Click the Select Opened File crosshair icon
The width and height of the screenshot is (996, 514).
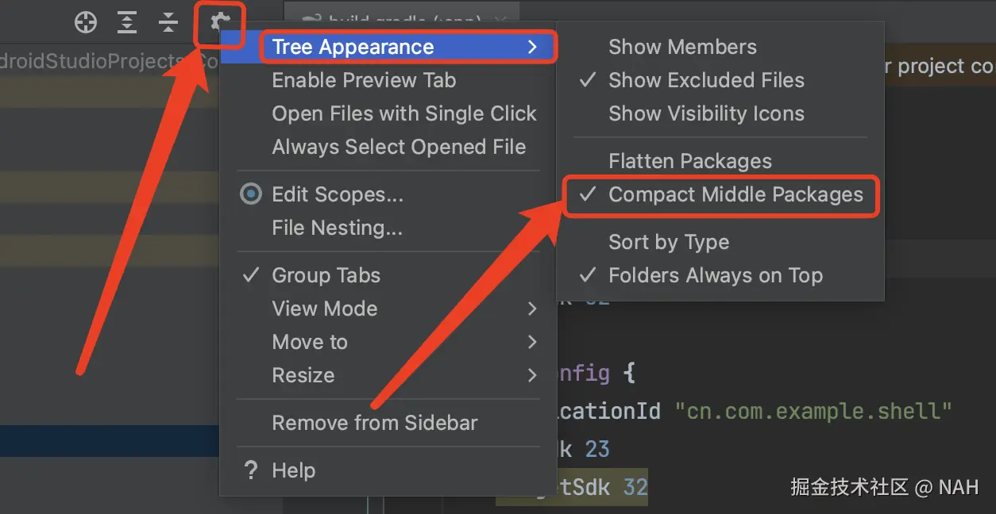pos(85,22)
